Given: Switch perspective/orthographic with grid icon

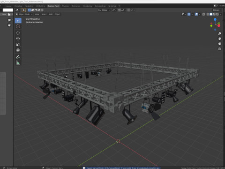Looking at the screenshot, I should pos(219,49).
